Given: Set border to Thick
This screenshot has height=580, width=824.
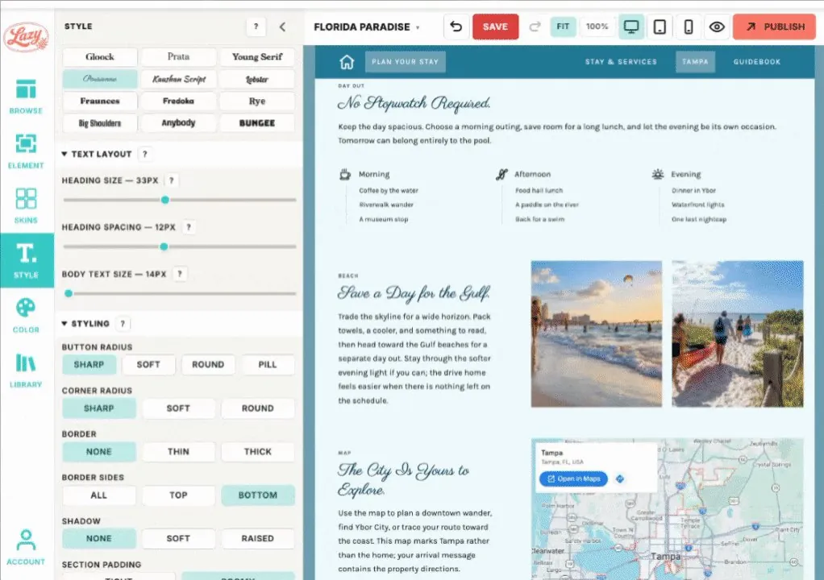Looking at the screenshot, I should 257,451.
